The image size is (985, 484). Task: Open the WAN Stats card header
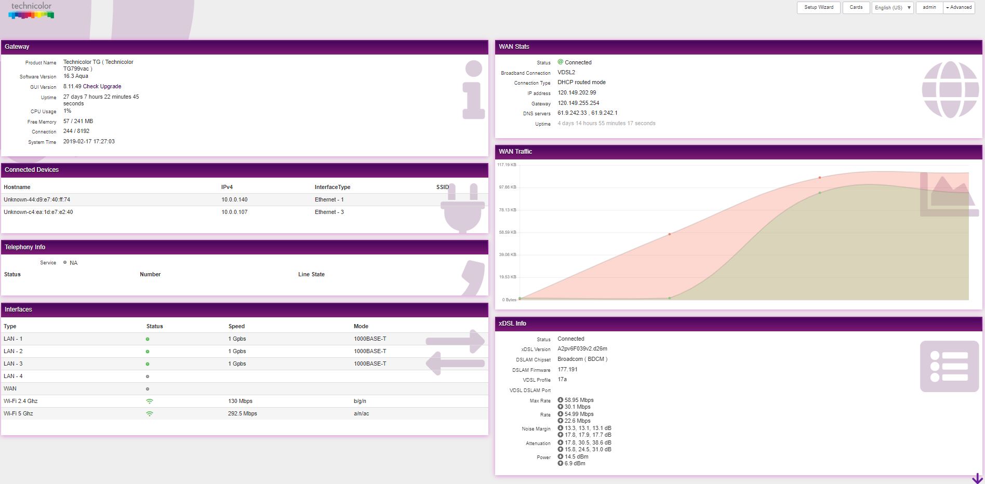738,47
